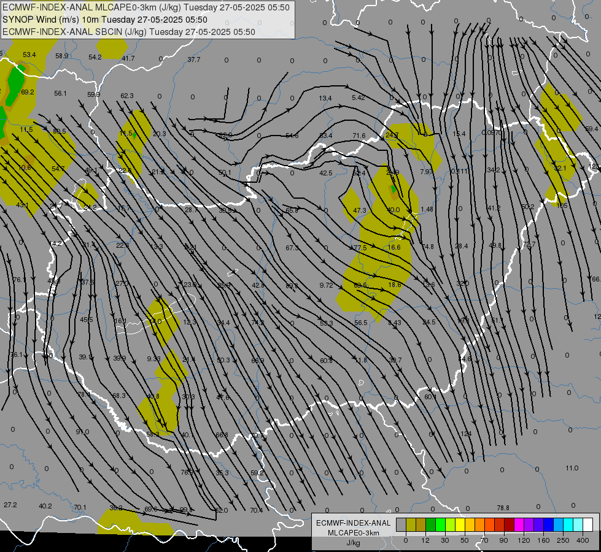The image size is (601, 552).
Task: Pick the cyan swatch right of tick 250
Action: point(568,524)
